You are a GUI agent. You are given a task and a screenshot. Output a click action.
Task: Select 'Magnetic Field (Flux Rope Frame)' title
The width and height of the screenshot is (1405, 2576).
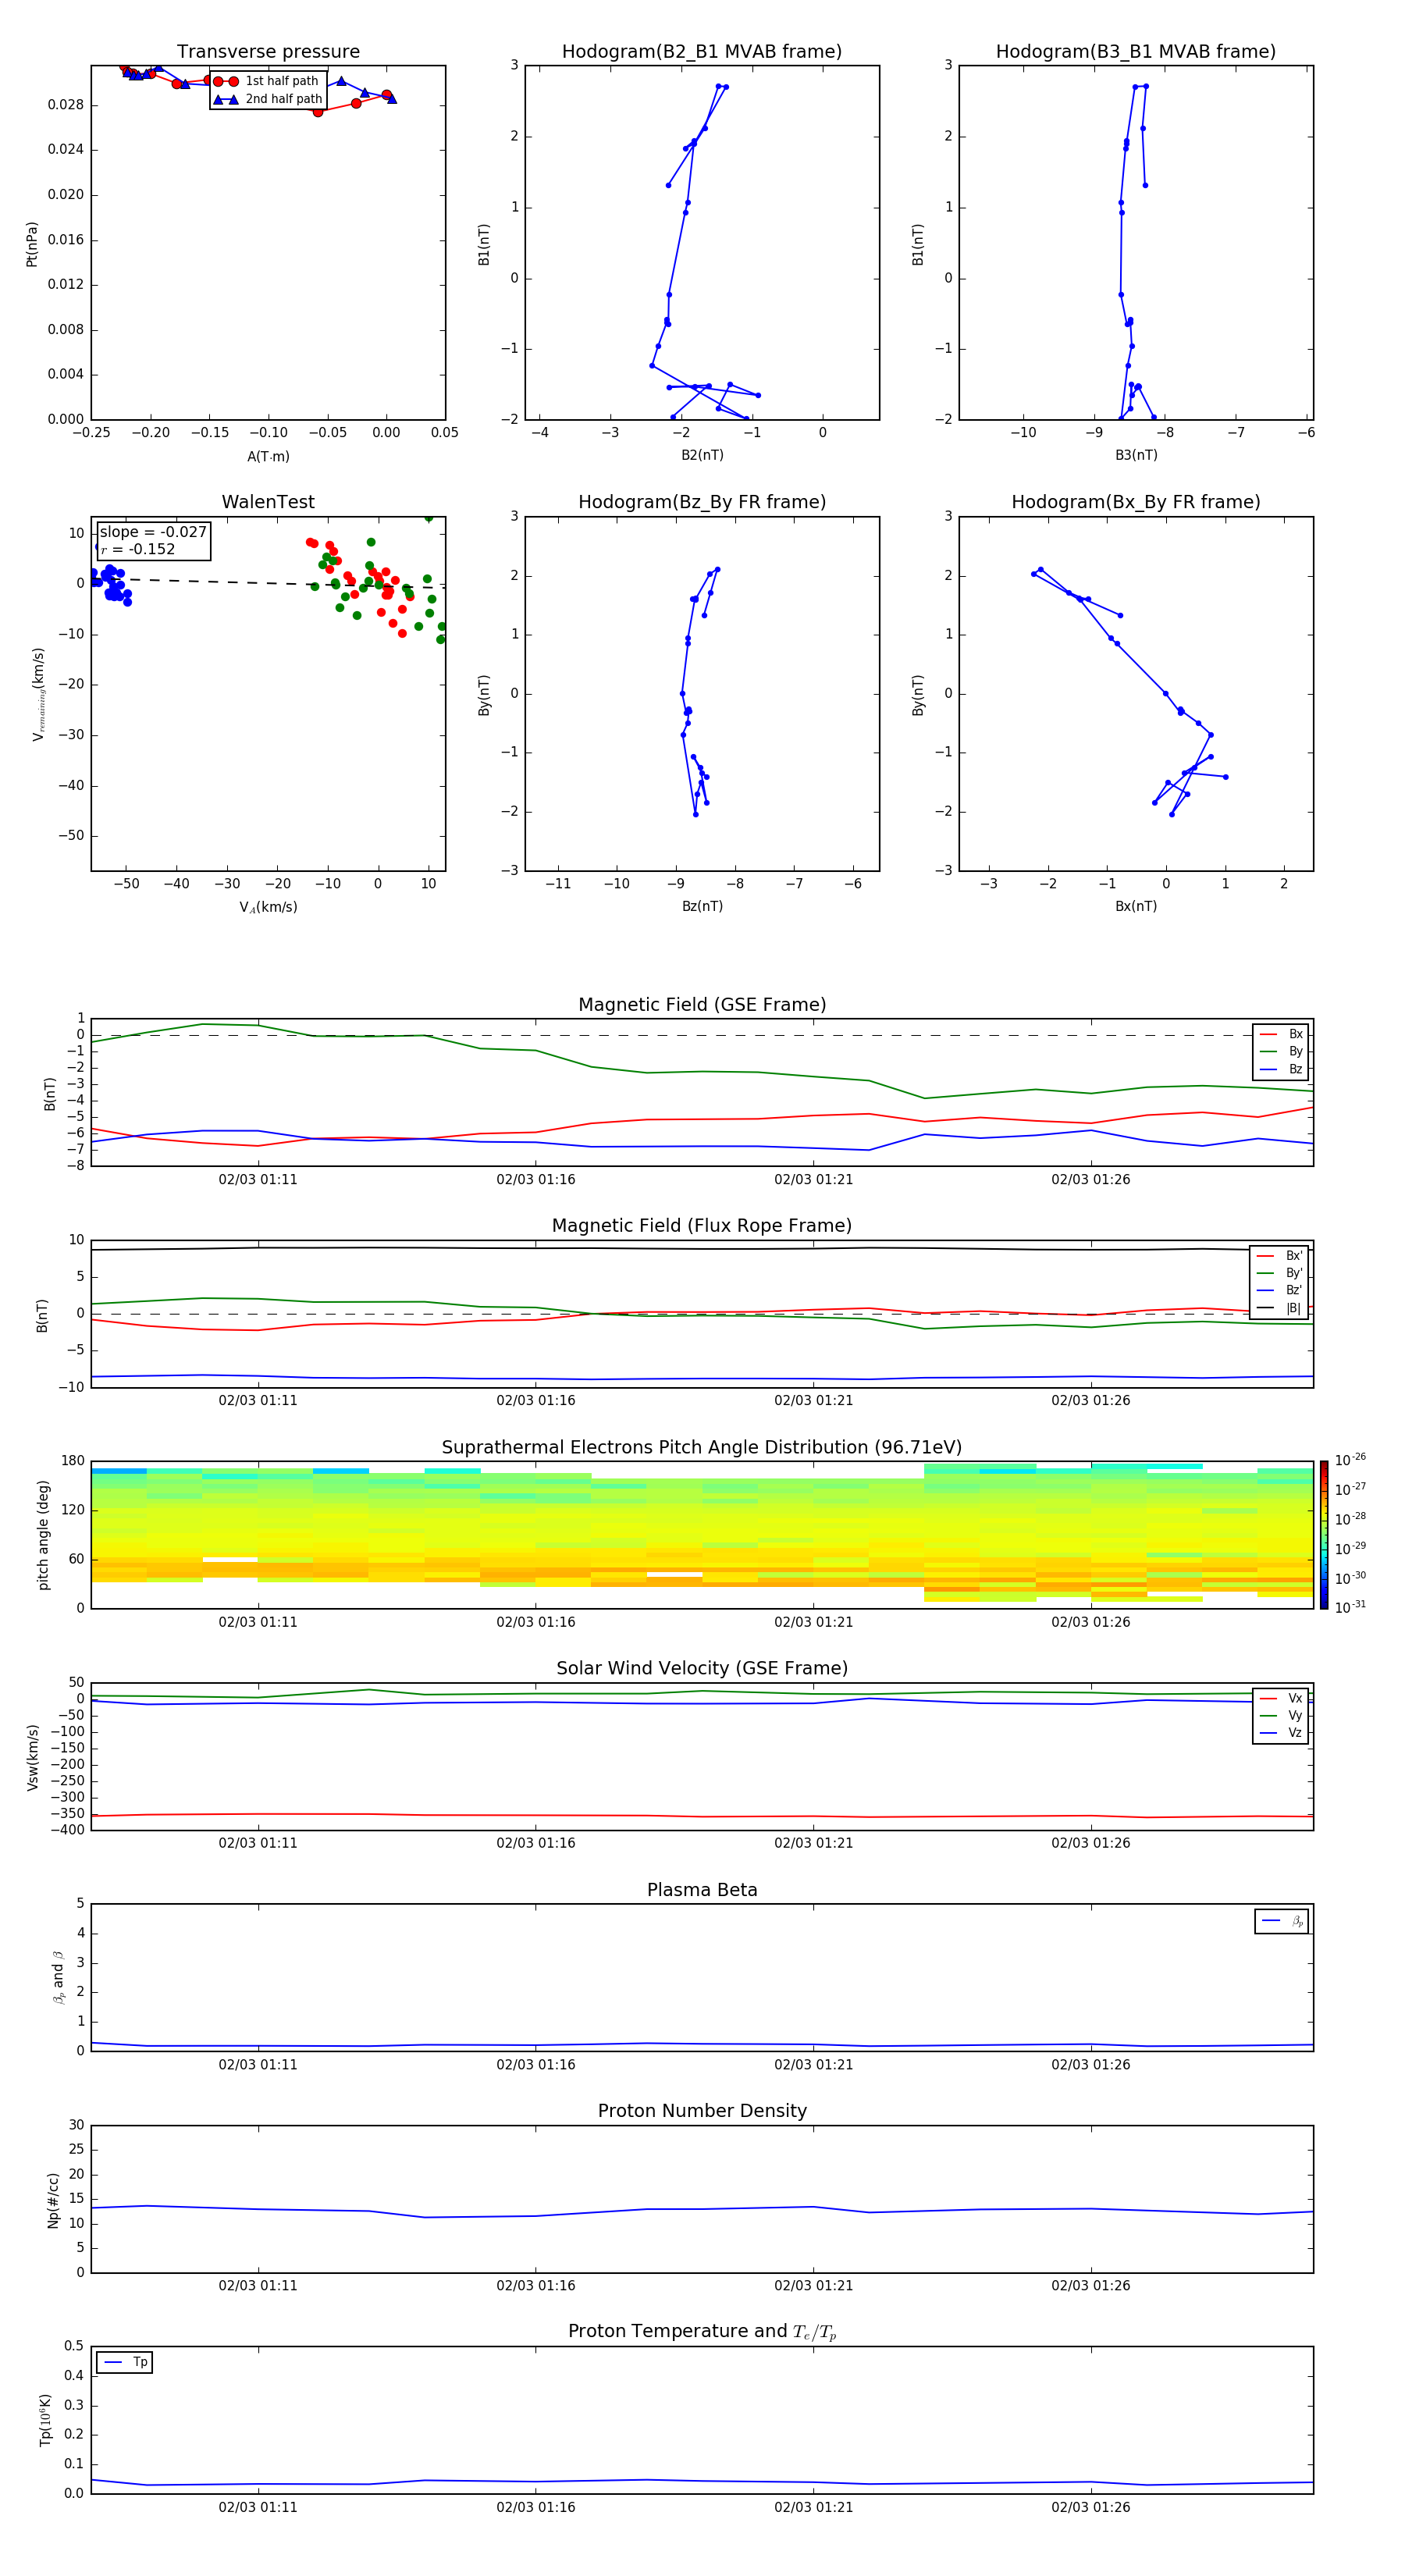[x=702, y=1226]
